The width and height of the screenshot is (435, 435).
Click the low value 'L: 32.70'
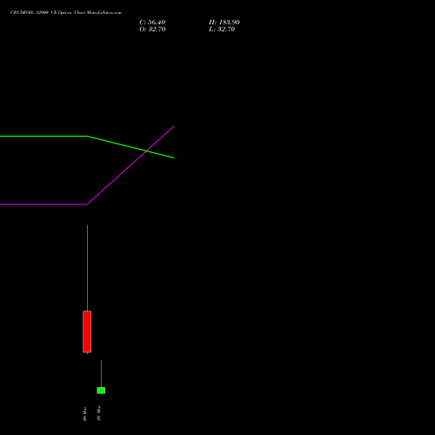click(222, 30)
